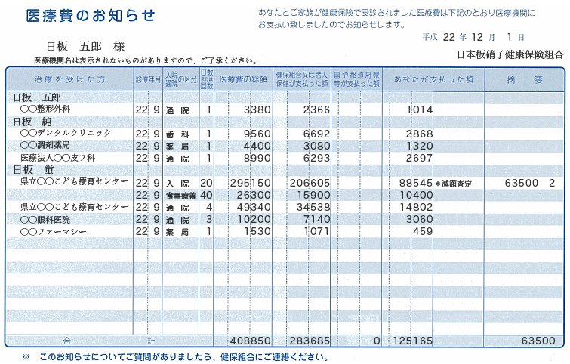This screenshot has width=570, height=364.
Task: Select the column header あなたが支払った額
Action: (433, 79)
